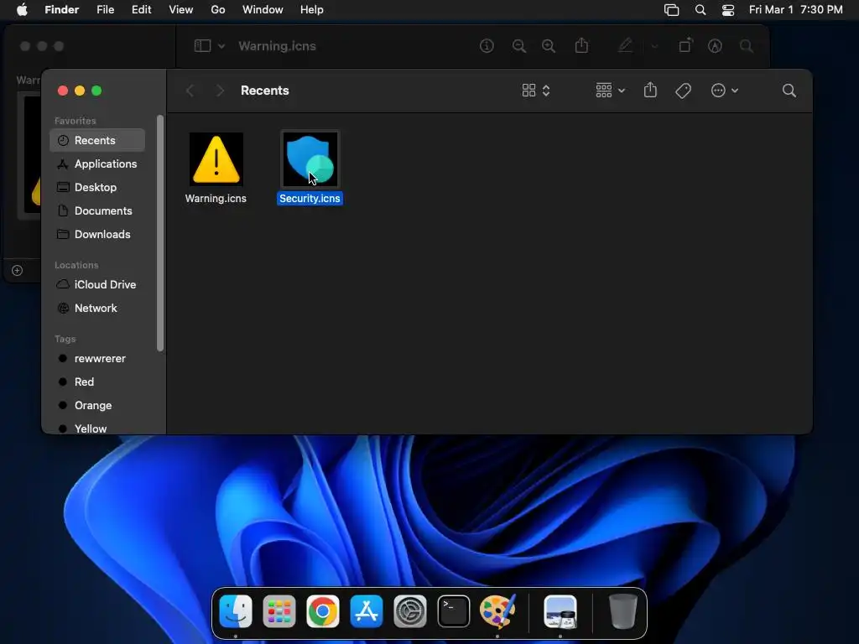The image size is (859, 644).
Task: Click the Rotate icon in Preview
Action: pyautogui.click(x=685, y=45)
